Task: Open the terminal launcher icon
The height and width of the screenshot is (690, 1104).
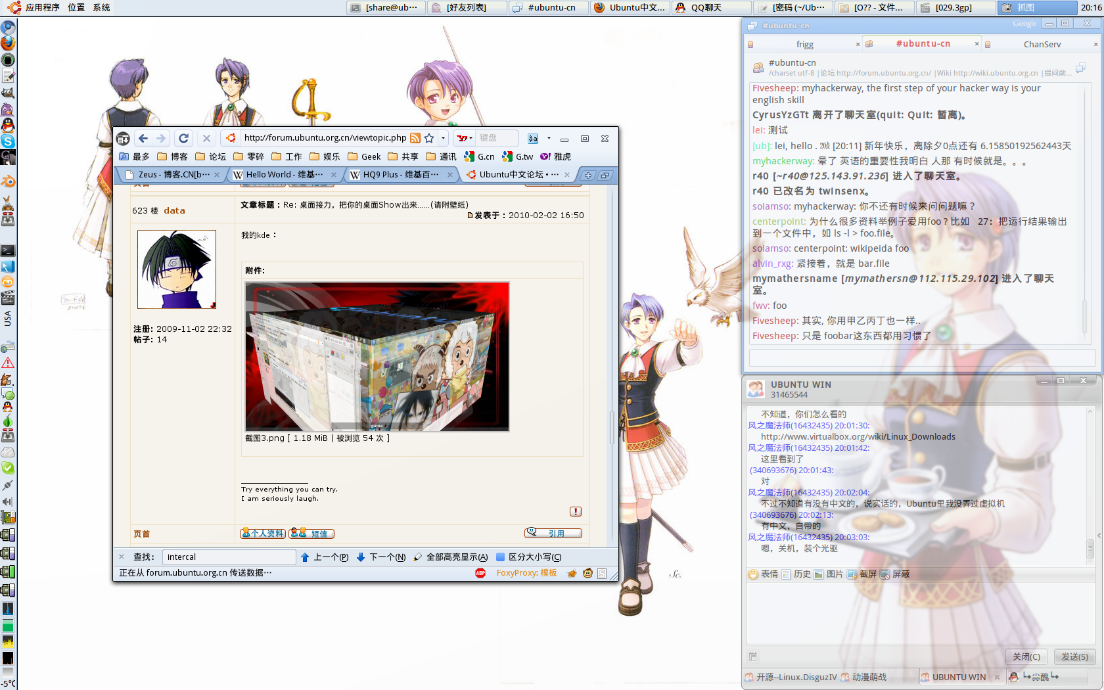Action: (x=7, y=250)
